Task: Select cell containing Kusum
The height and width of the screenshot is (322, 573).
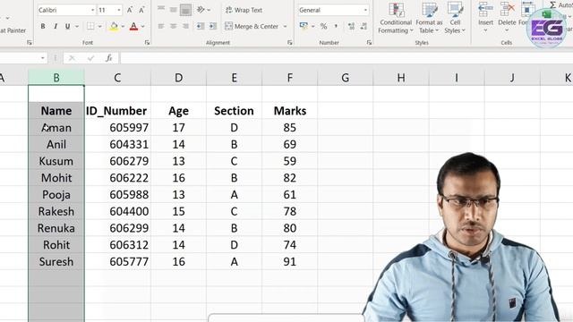Action: pos(56,161)
